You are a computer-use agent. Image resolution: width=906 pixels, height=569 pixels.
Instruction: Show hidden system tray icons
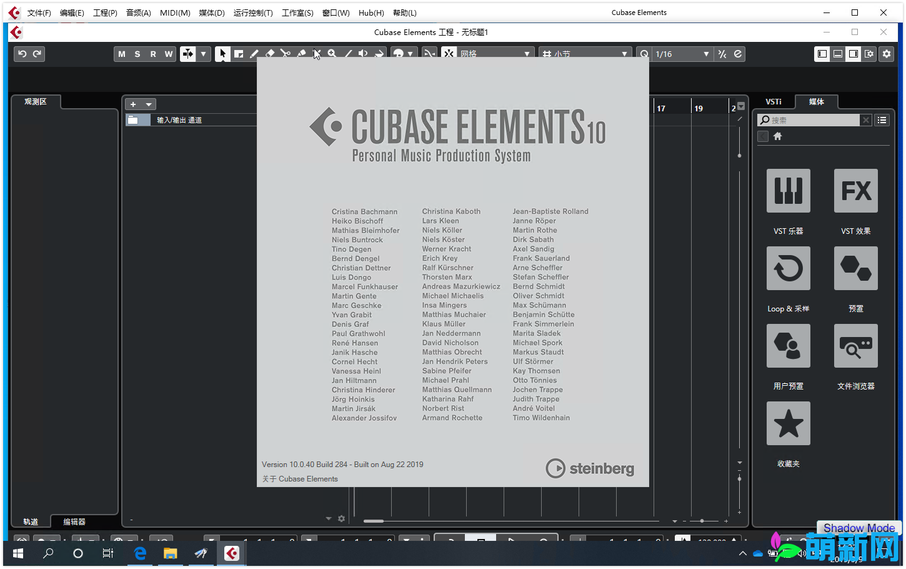[x=743, y=553]
